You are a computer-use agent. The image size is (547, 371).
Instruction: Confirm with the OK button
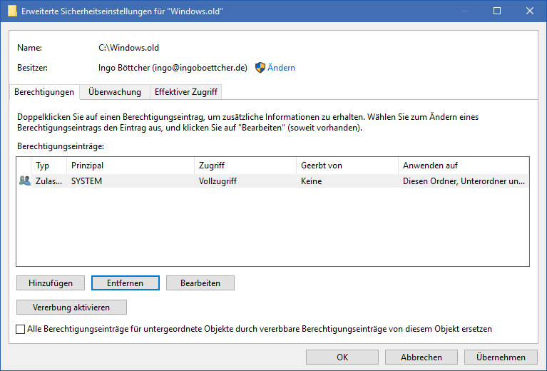coord(342,357)
